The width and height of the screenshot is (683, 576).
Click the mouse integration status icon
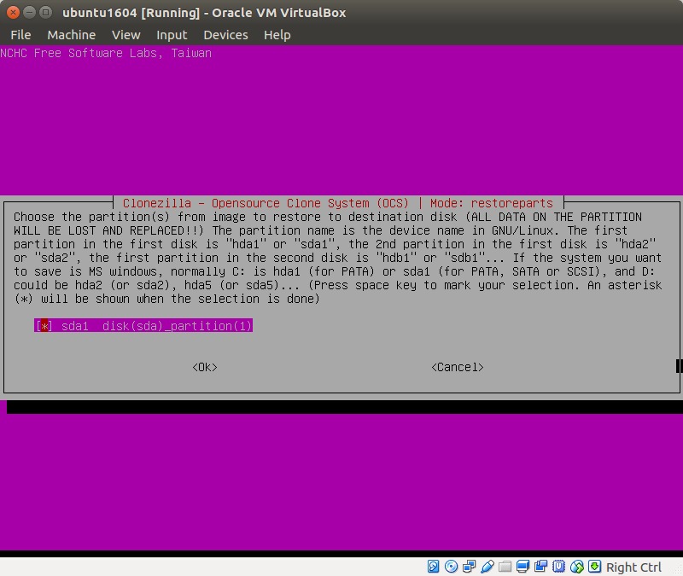point(577,567)
